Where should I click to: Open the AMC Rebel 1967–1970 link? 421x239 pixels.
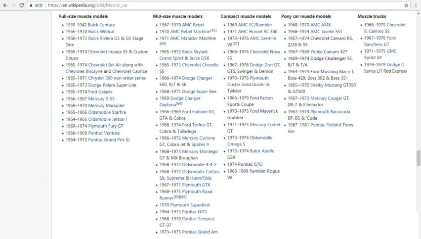click(x=193, y=25)
